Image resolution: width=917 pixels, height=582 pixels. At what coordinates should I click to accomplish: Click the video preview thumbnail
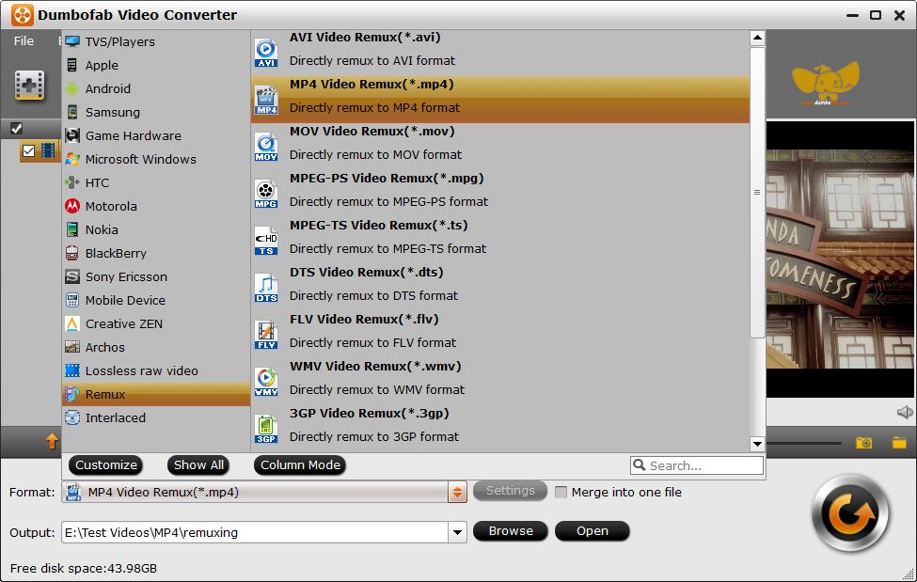click(x=840, y=260)
